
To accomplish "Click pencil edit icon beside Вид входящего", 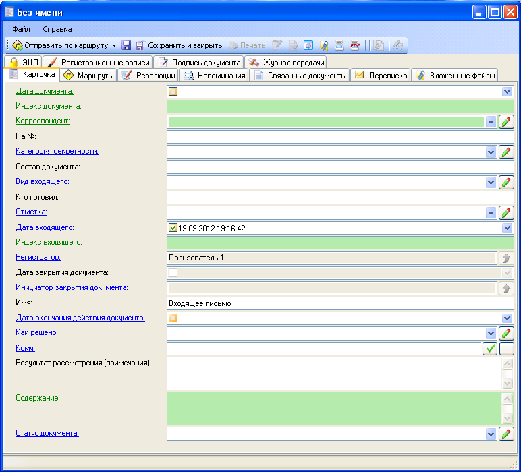I will click(x=506, y=182).
